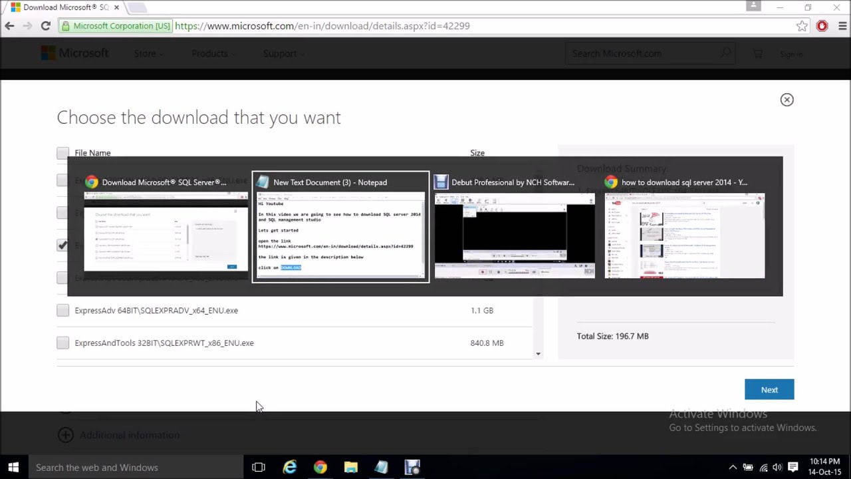The image size is (851, 479).
Task: Check the ExpressAndTools 32BIT file checkbox
Action: 62,343
